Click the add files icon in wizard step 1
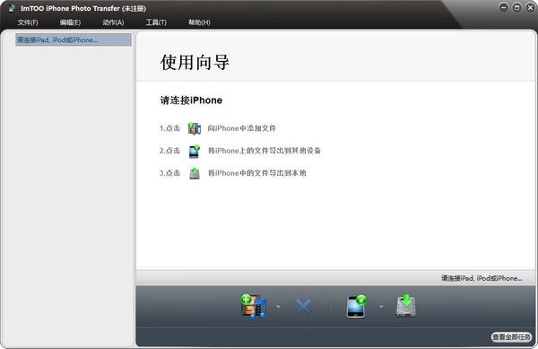 click(195, 128)
